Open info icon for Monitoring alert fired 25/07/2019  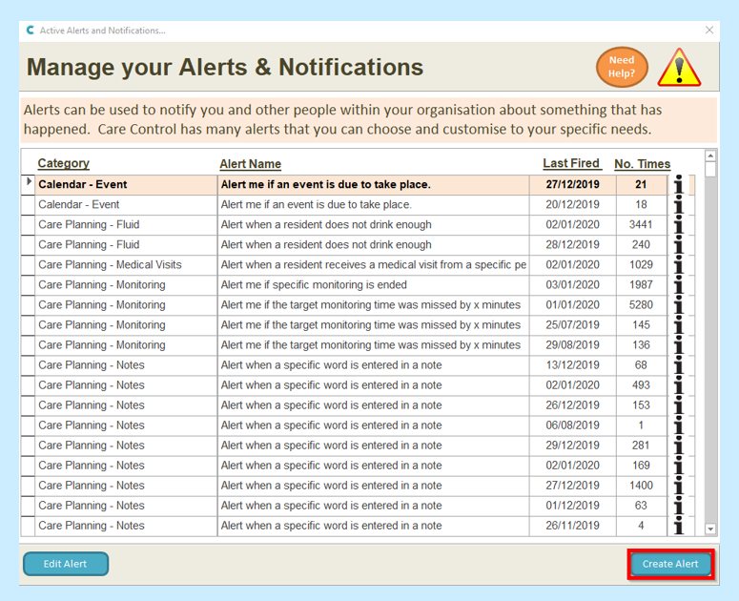(679, 325)
